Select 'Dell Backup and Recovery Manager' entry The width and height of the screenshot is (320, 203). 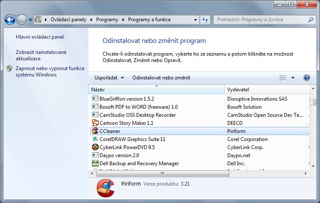tap(139, 164)
